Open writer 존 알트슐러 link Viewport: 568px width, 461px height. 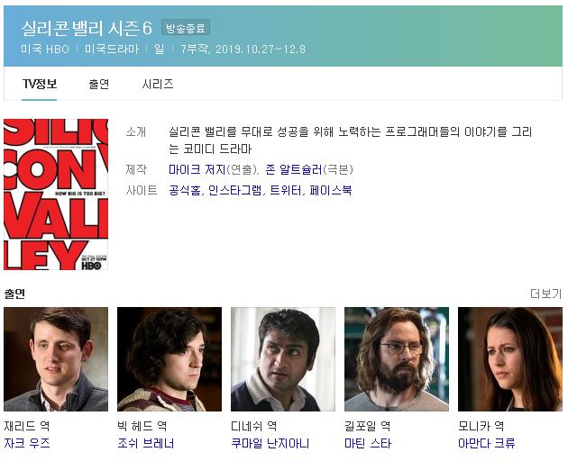tap(294, 169)
